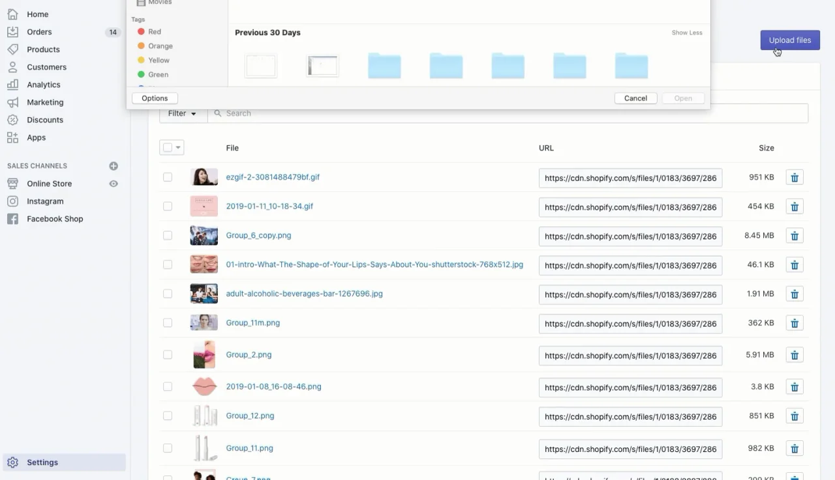This screenshot has width=835, height=480.
Task: Open the 2019-01-08_16-08-46.png file link
Action: coord(273,386)
